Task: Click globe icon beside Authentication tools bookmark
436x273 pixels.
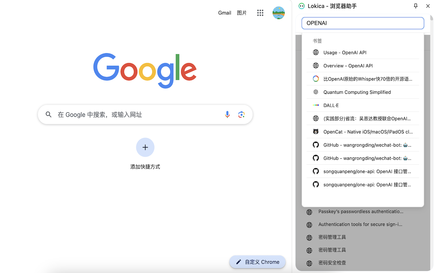Action: point(309,225)
